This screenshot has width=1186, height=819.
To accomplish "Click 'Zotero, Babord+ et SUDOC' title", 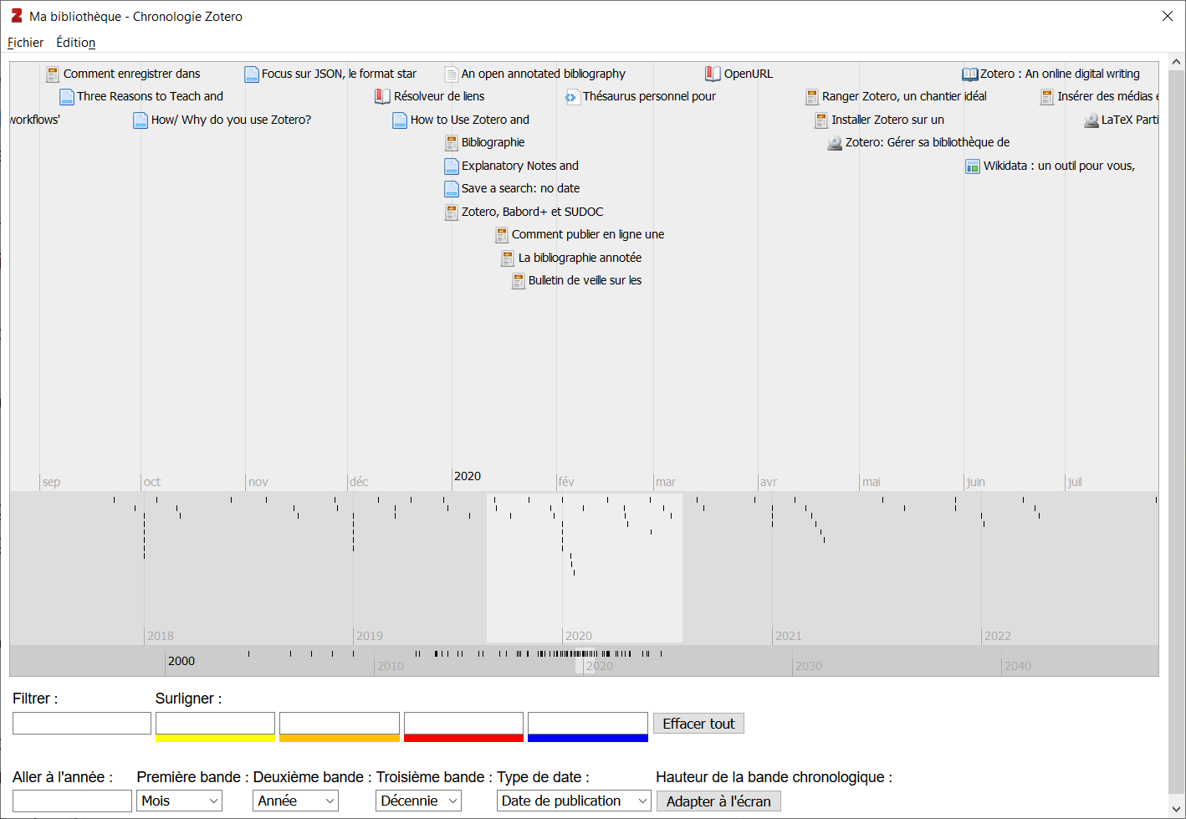I will [532, 212].
